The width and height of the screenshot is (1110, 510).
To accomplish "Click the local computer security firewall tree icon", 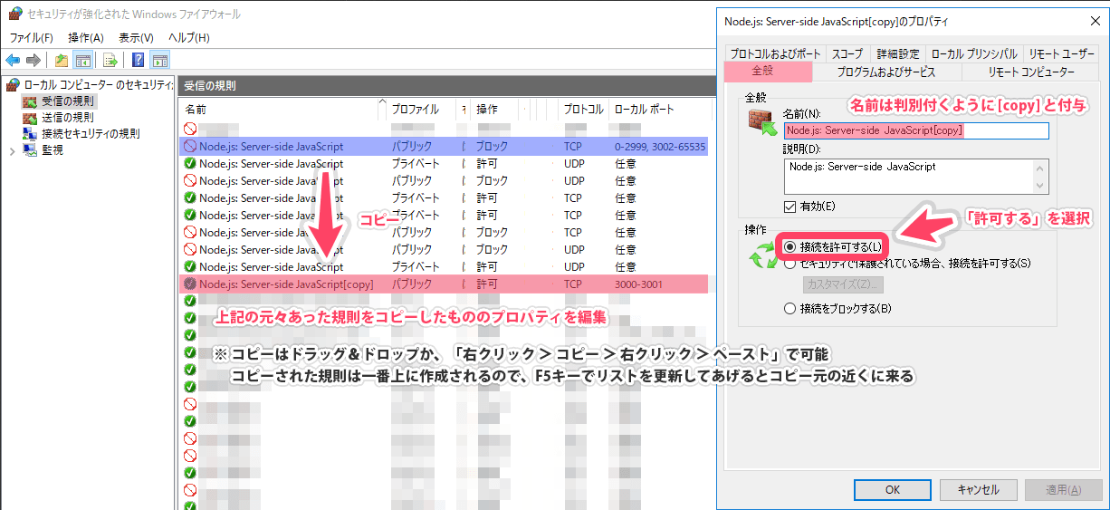I will click(14, 84).
